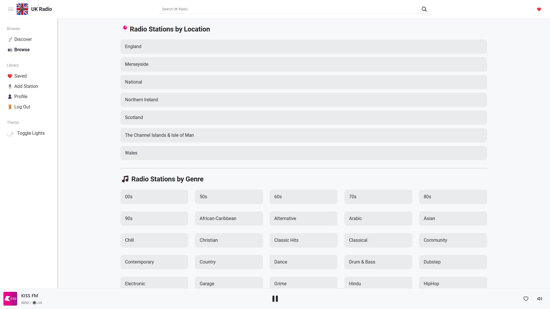Image resolution: width=550 pixels, height=309 pixels.
Task: Open the Add Station page
Action: coord(26,86)
